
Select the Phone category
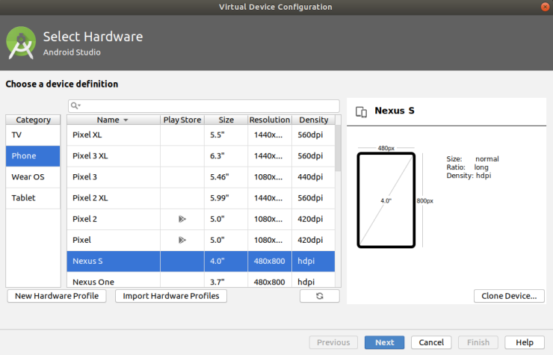point(33,156)
